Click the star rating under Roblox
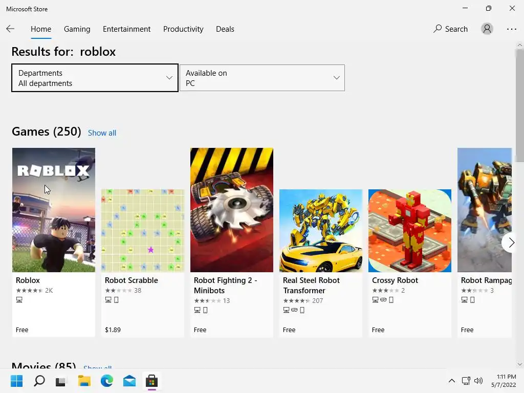The image size is (524, 393). pyautogui.click(x=29, y=291)
